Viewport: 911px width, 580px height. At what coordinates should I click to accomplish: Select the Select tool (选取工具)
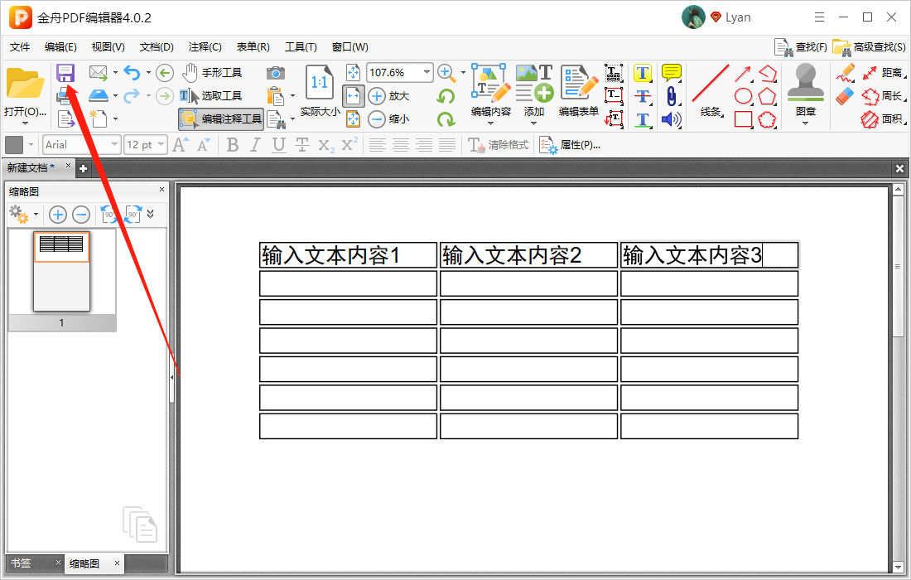point(210,96)
